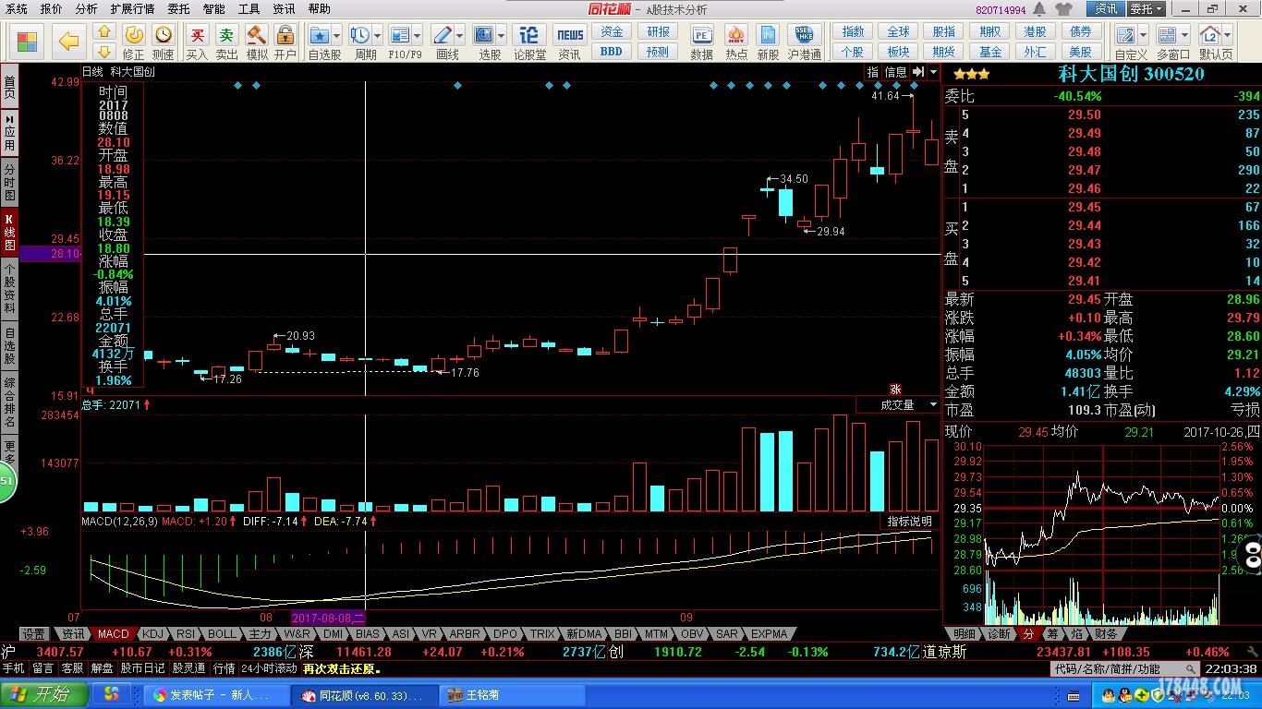1262x709 pixels.
Task: Open the IPO 新股 icon
Action: point(769,35)
